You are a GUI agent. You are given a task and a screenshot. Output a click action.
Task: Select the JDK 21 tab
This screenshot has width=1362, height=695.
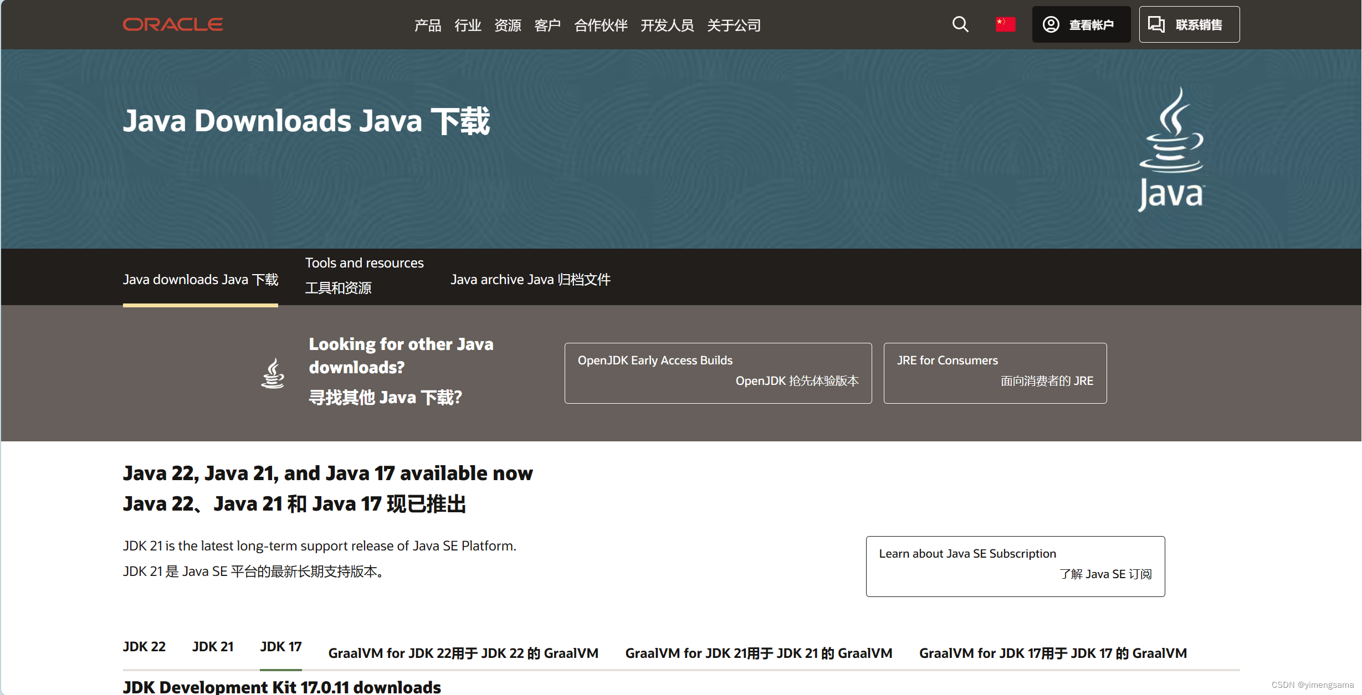[x=213, y=647]
